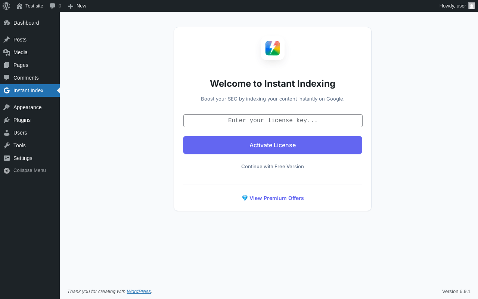Viewport: 478px width, 299px height.
Task: Open the Appearance menu
Action: 30,107
